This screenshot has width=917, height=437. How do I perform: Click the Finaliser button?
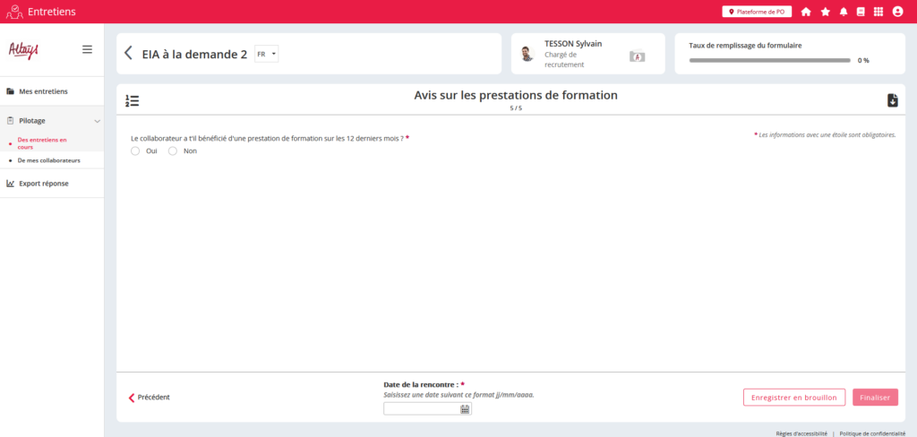pyautogui.click(x=875, y=398)
